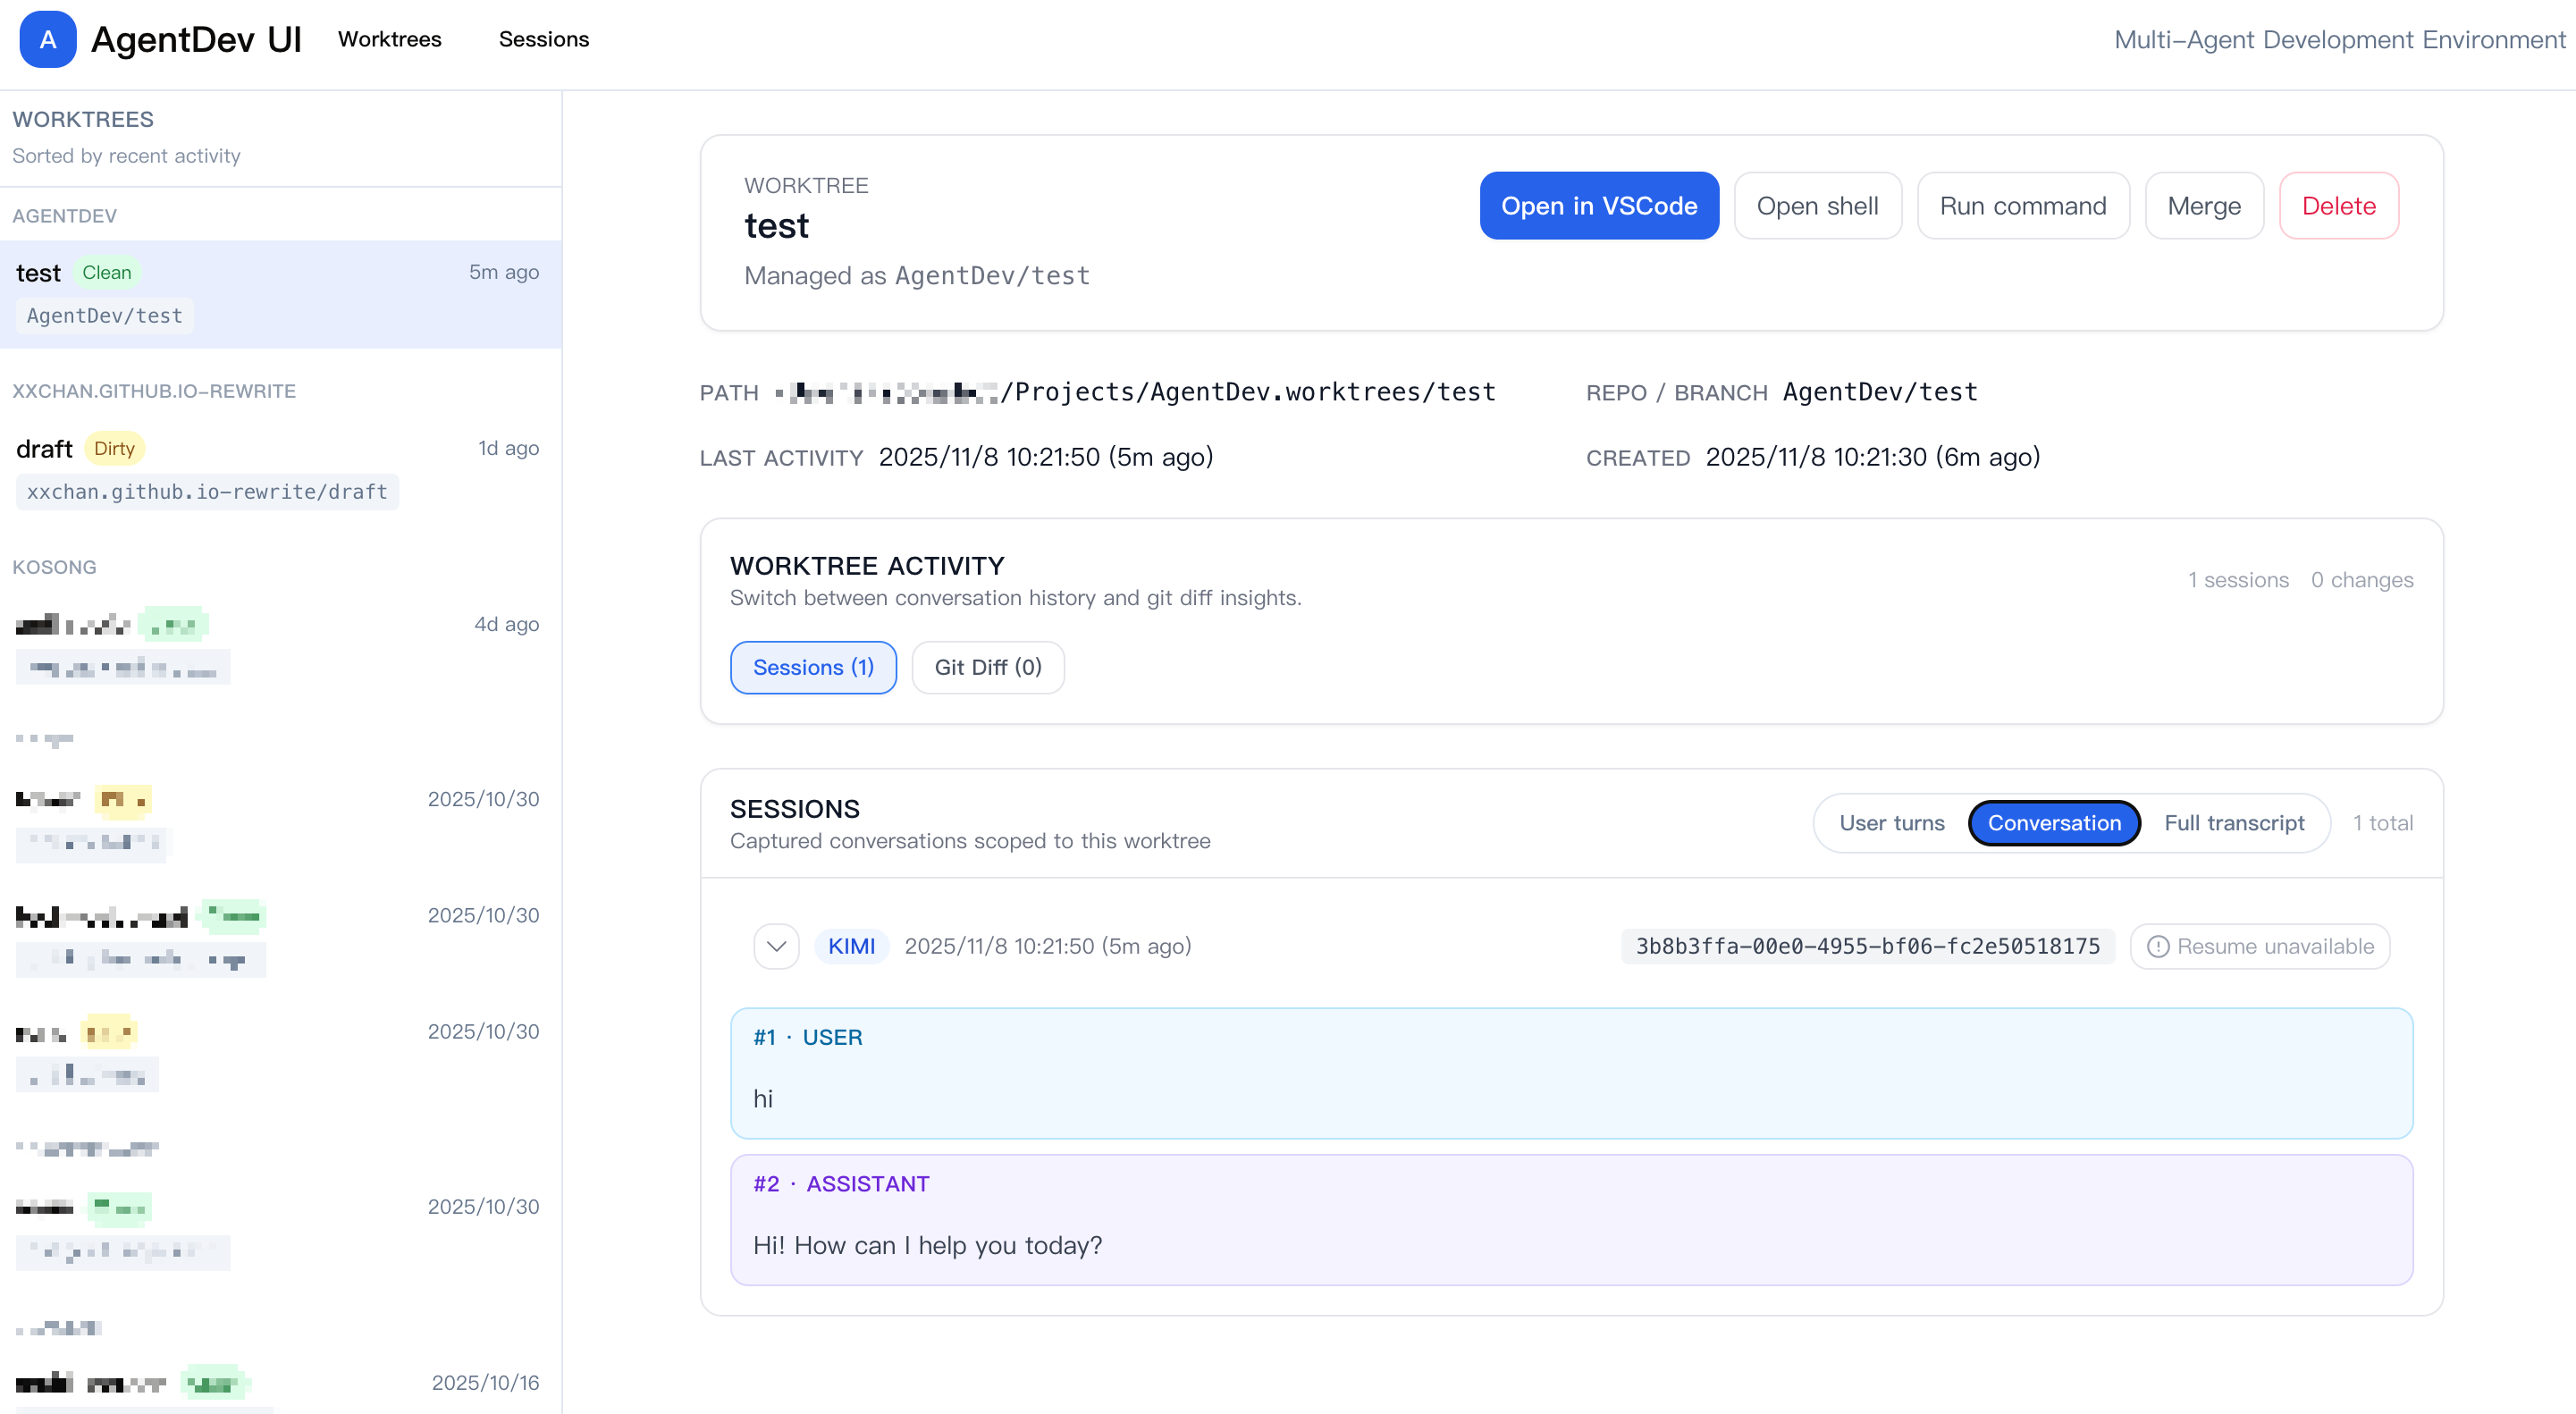The image size is (2576, 1414).
Task: Open the Worktrees navigation page
Action: point(389,39)
